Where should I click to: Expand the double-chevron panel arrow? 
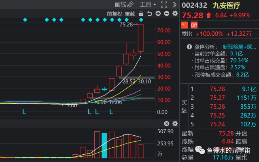[174, 4]
